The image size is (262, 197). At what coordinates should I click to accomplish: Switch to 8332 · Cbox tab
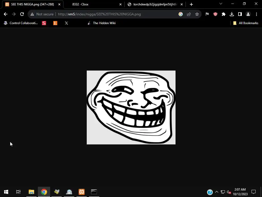[x=94, y=4]
